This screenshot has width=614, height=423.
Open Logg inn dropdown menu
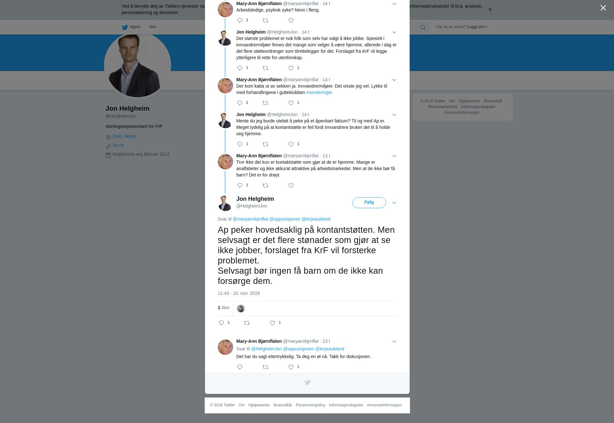[x=477, y=27]
